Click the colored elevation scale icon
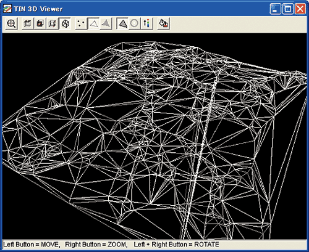This screenshot has width=309, height=252. 147,23
